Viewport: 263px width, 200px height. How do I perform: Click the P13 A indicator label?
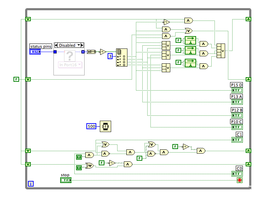(236, 96)
